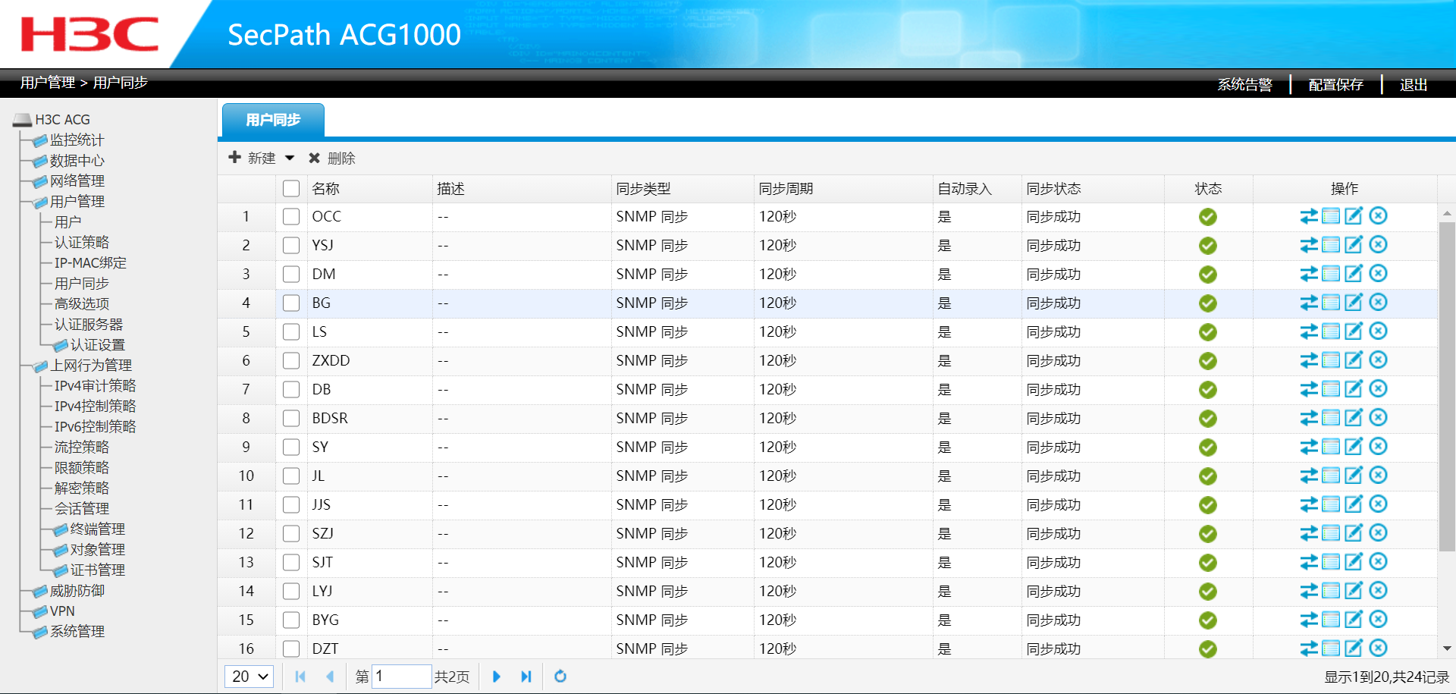
Task: Open IP-MAC绑定 in the sidebar tree
Action: [x=90, y=262]
